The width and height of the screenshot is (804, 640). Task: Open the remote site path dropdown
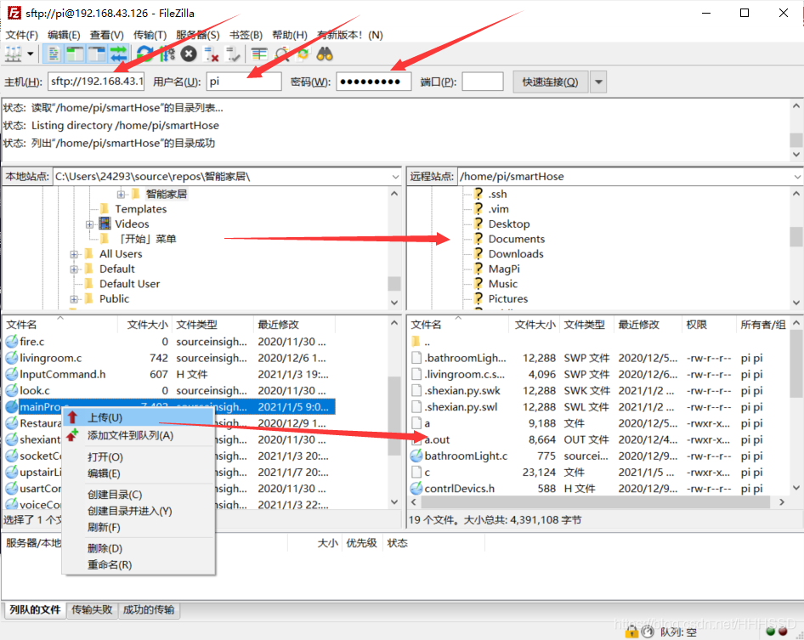coord(797,177)
